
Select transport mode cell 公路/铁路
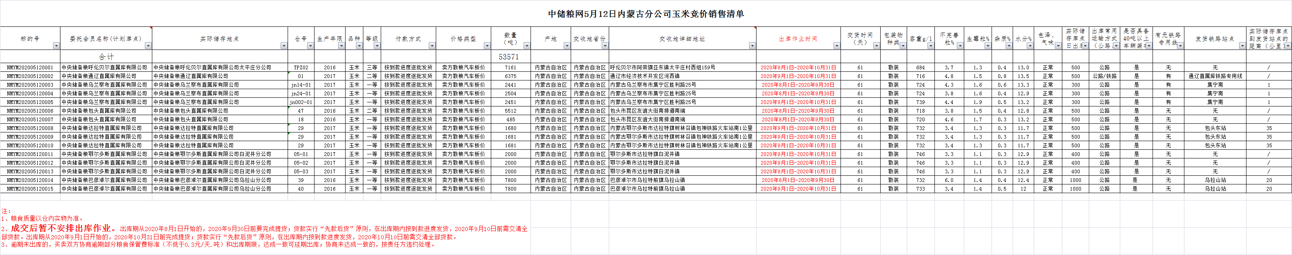1105,76
